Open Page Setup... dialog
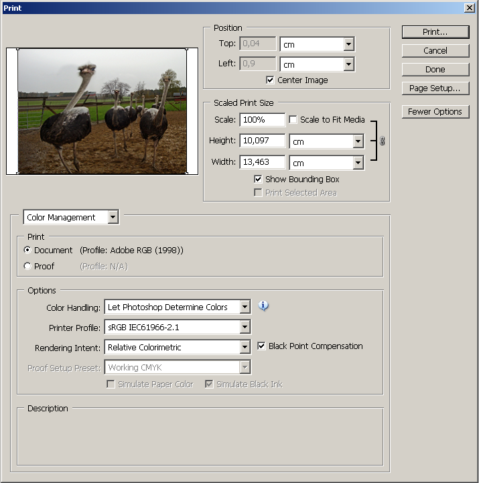This screenshot has width=479, height=483. point(435,88)
